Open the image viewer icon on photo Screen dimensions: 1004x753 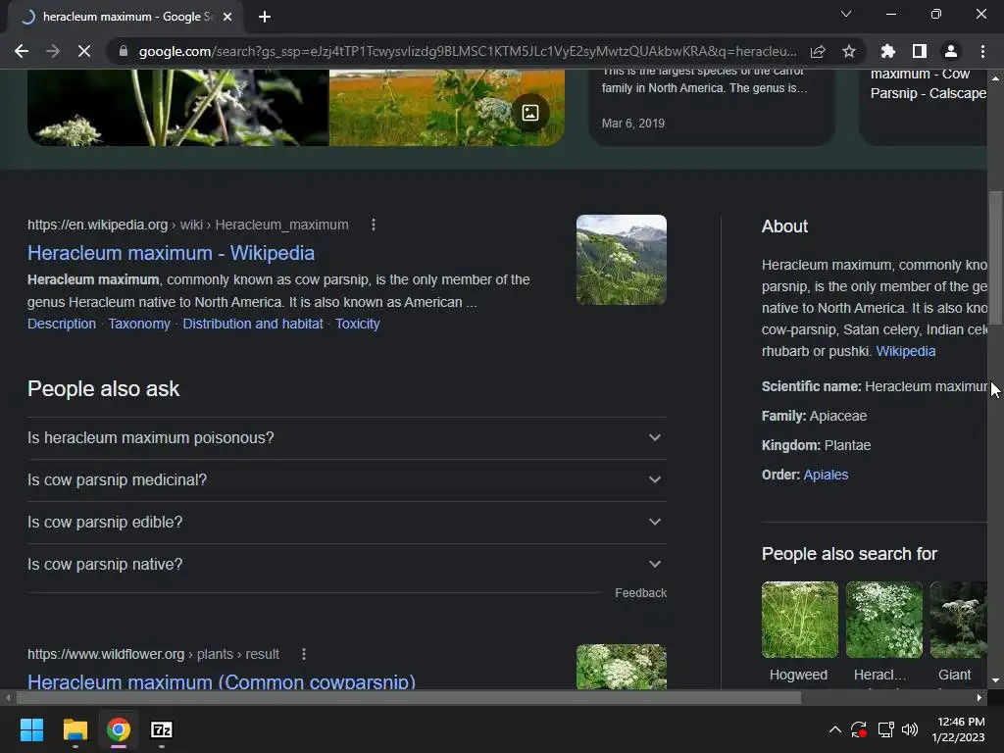(530, 113)
